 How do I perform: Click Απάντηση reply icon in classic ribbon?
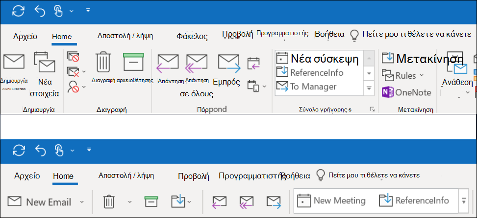point(168,64)
